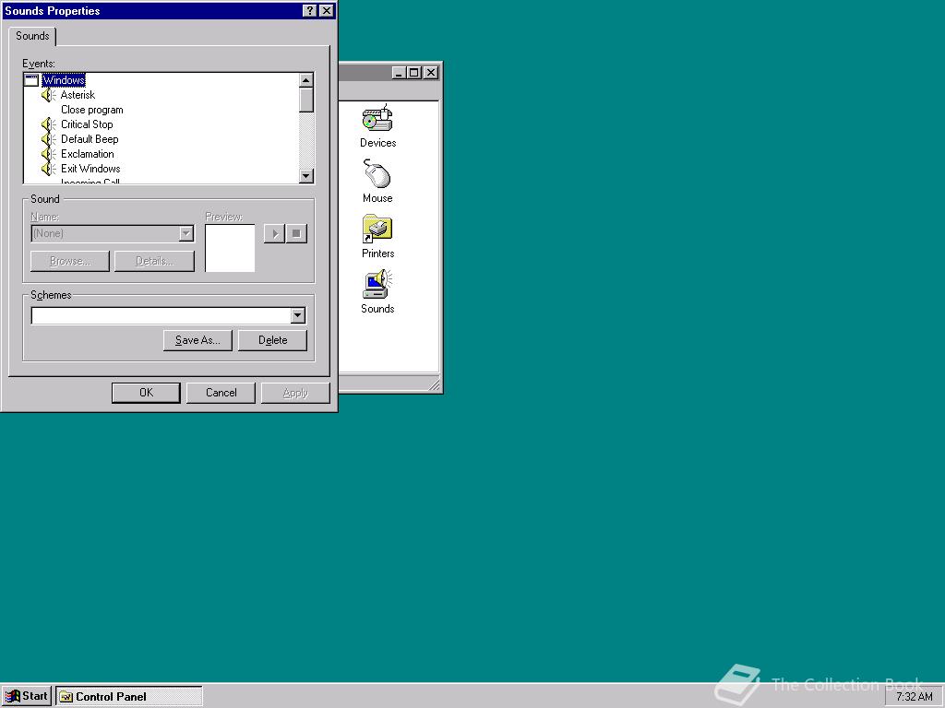Delete the selected sound scheme

click(272, 340)
